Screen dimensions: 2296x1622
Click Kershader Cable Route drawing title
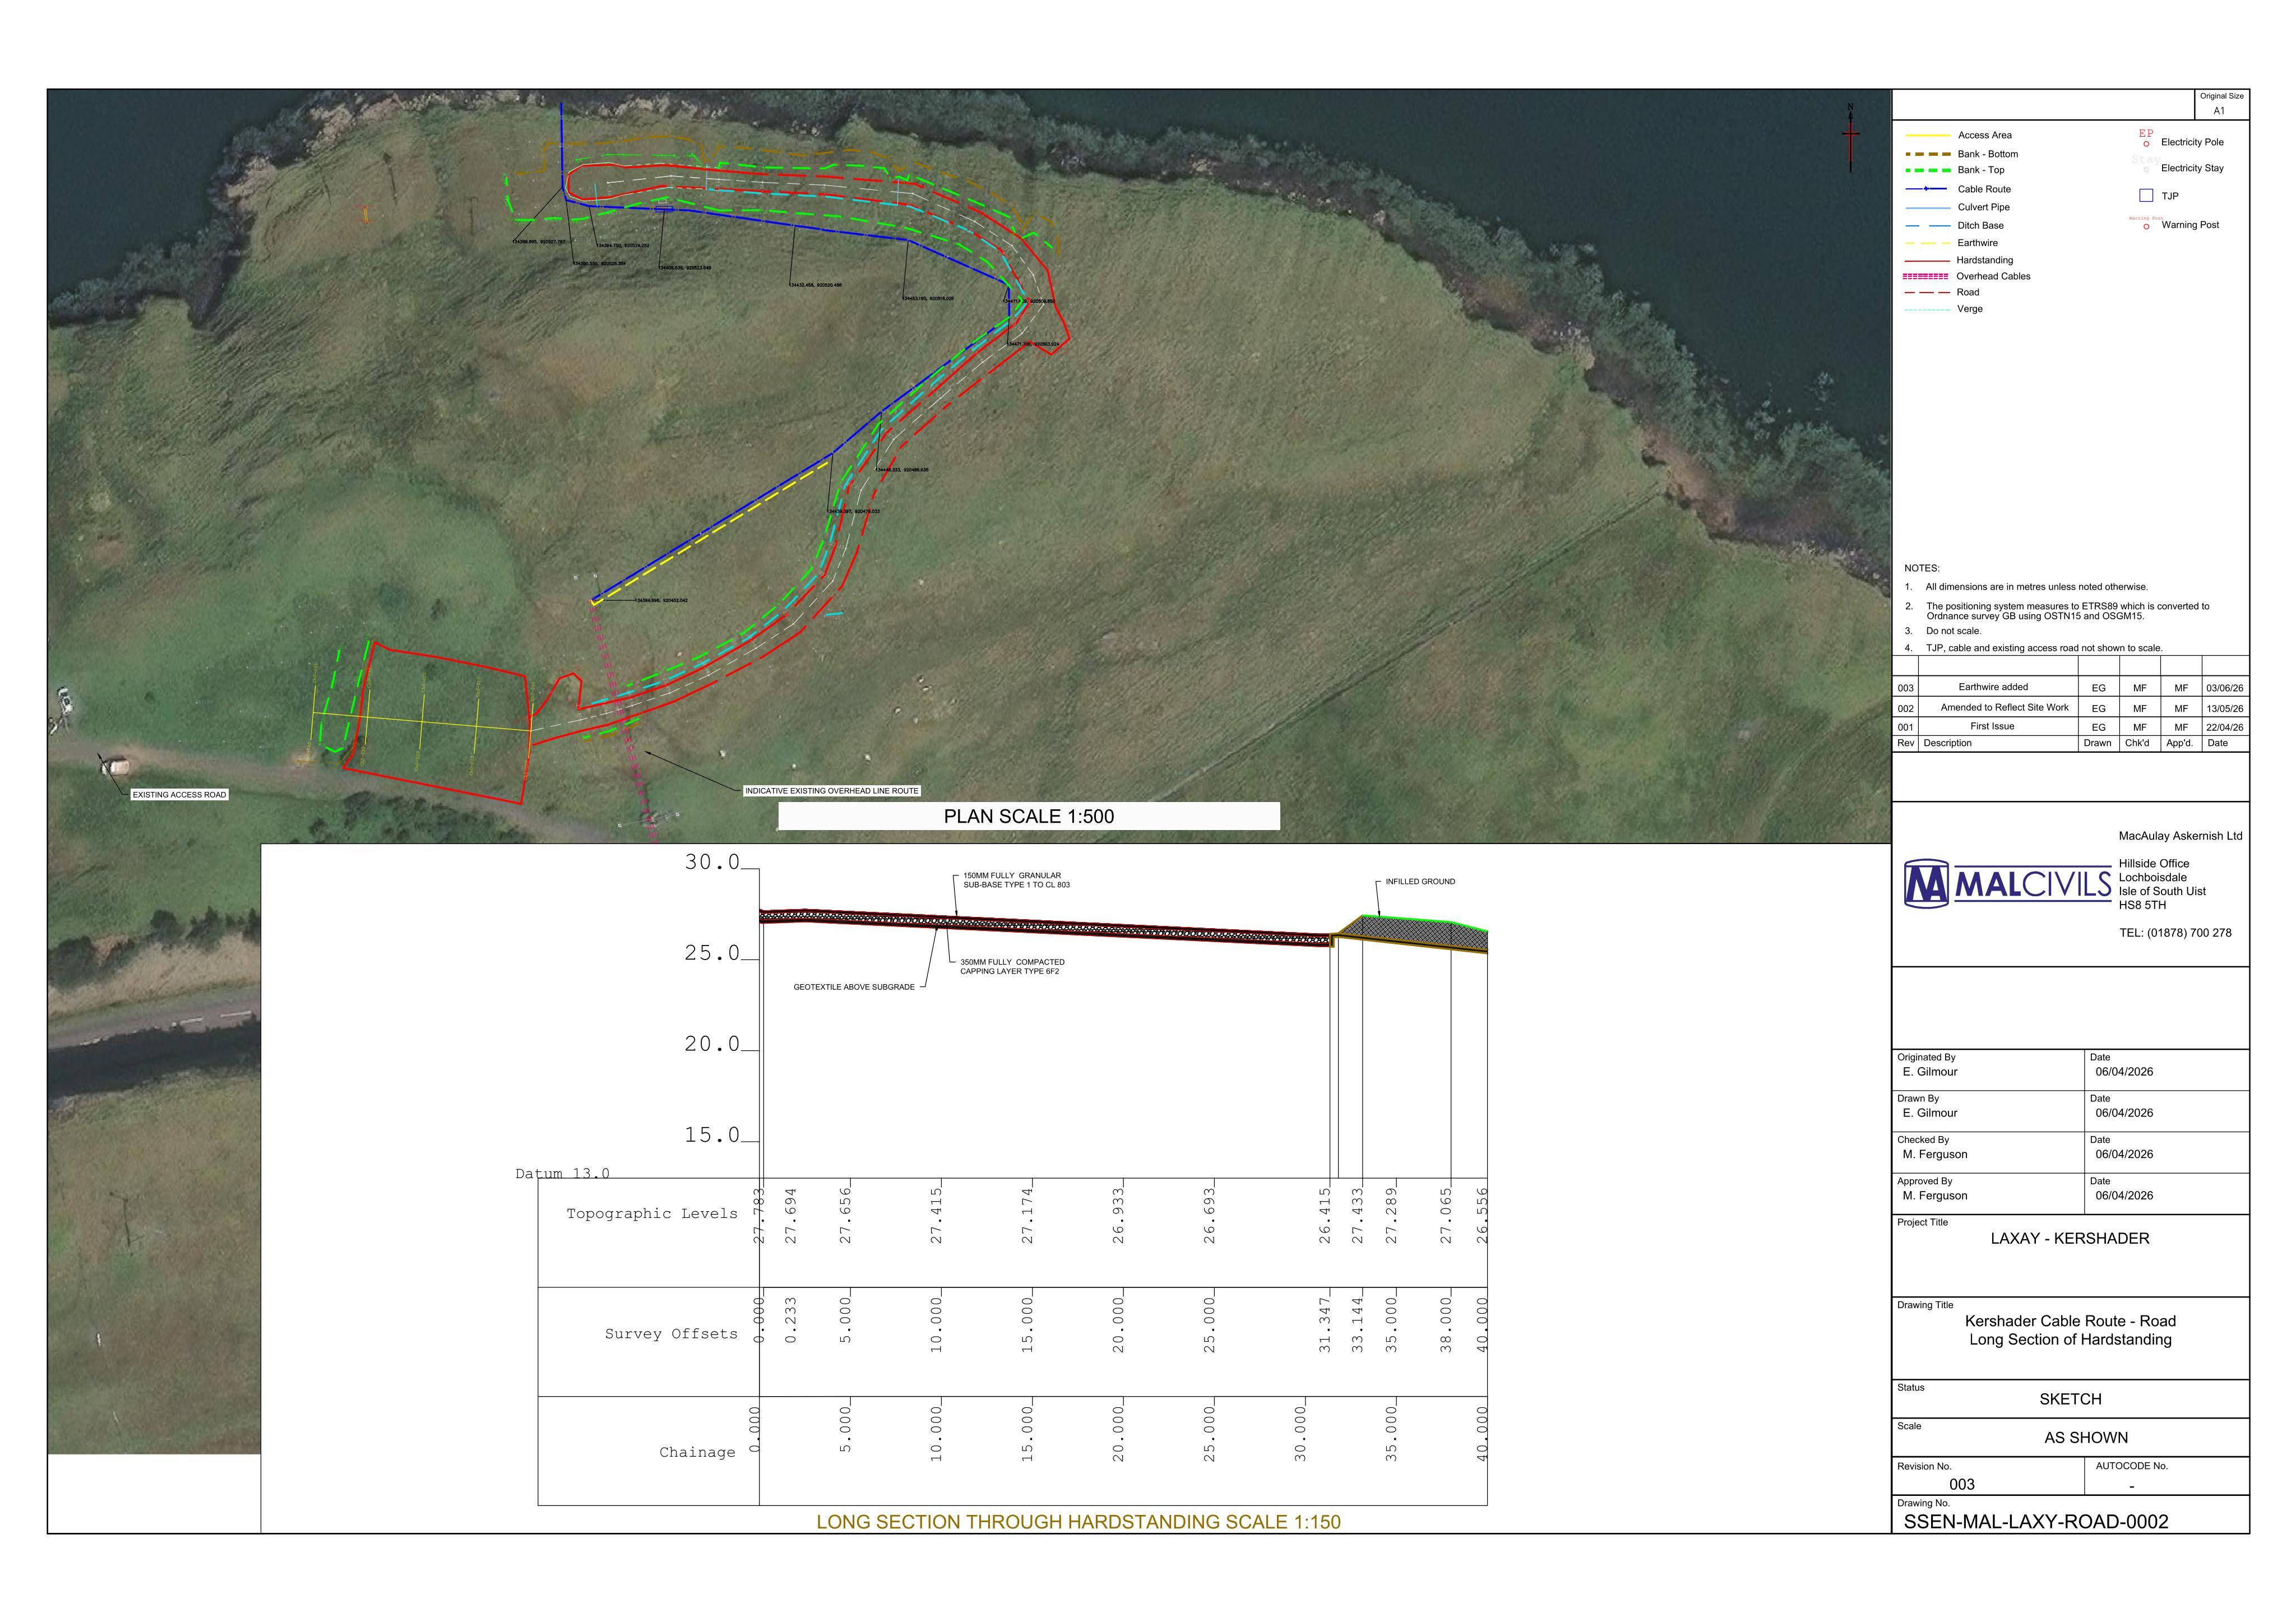click(x=2070, y=1330)
